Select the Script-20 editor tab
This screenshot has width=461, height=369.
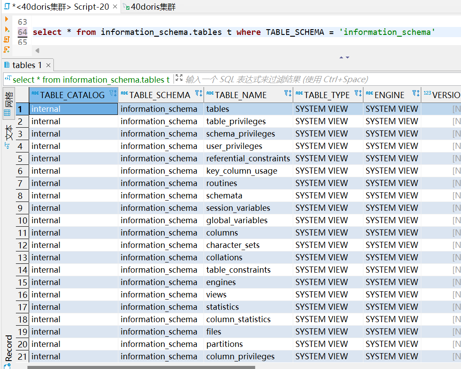(57, 7)
